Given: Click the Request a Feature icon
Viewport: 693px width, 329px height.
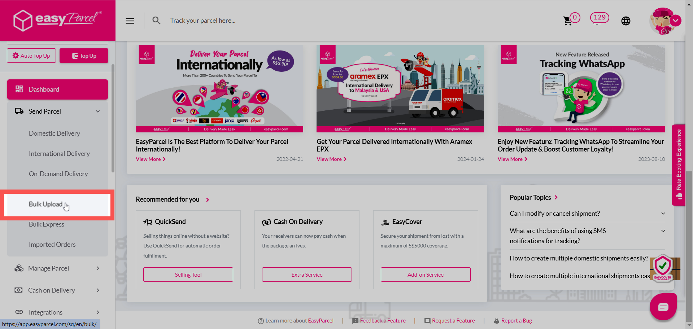Looking at the screenshot, I should [x=427, y=321].
